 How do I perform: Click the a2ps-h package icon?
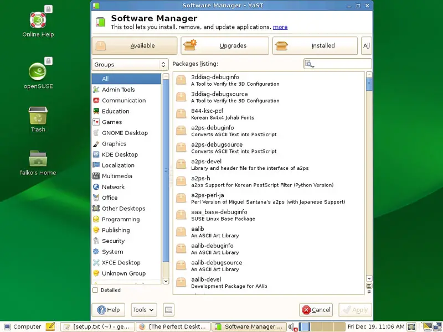pyautogui.click(x=181, y=181)
